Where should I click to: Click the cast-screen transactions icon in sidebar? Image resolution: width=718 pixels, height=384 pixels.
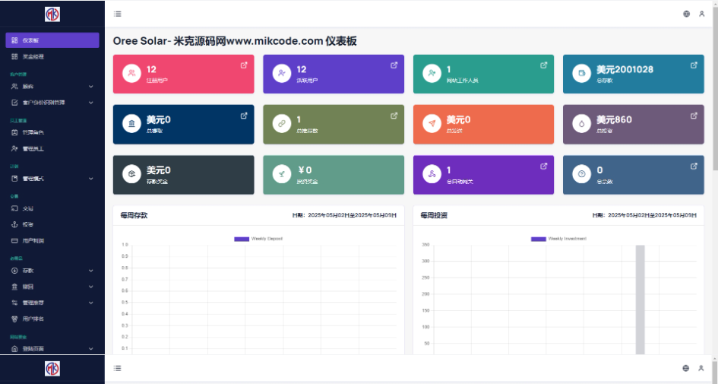click(14, 208)
